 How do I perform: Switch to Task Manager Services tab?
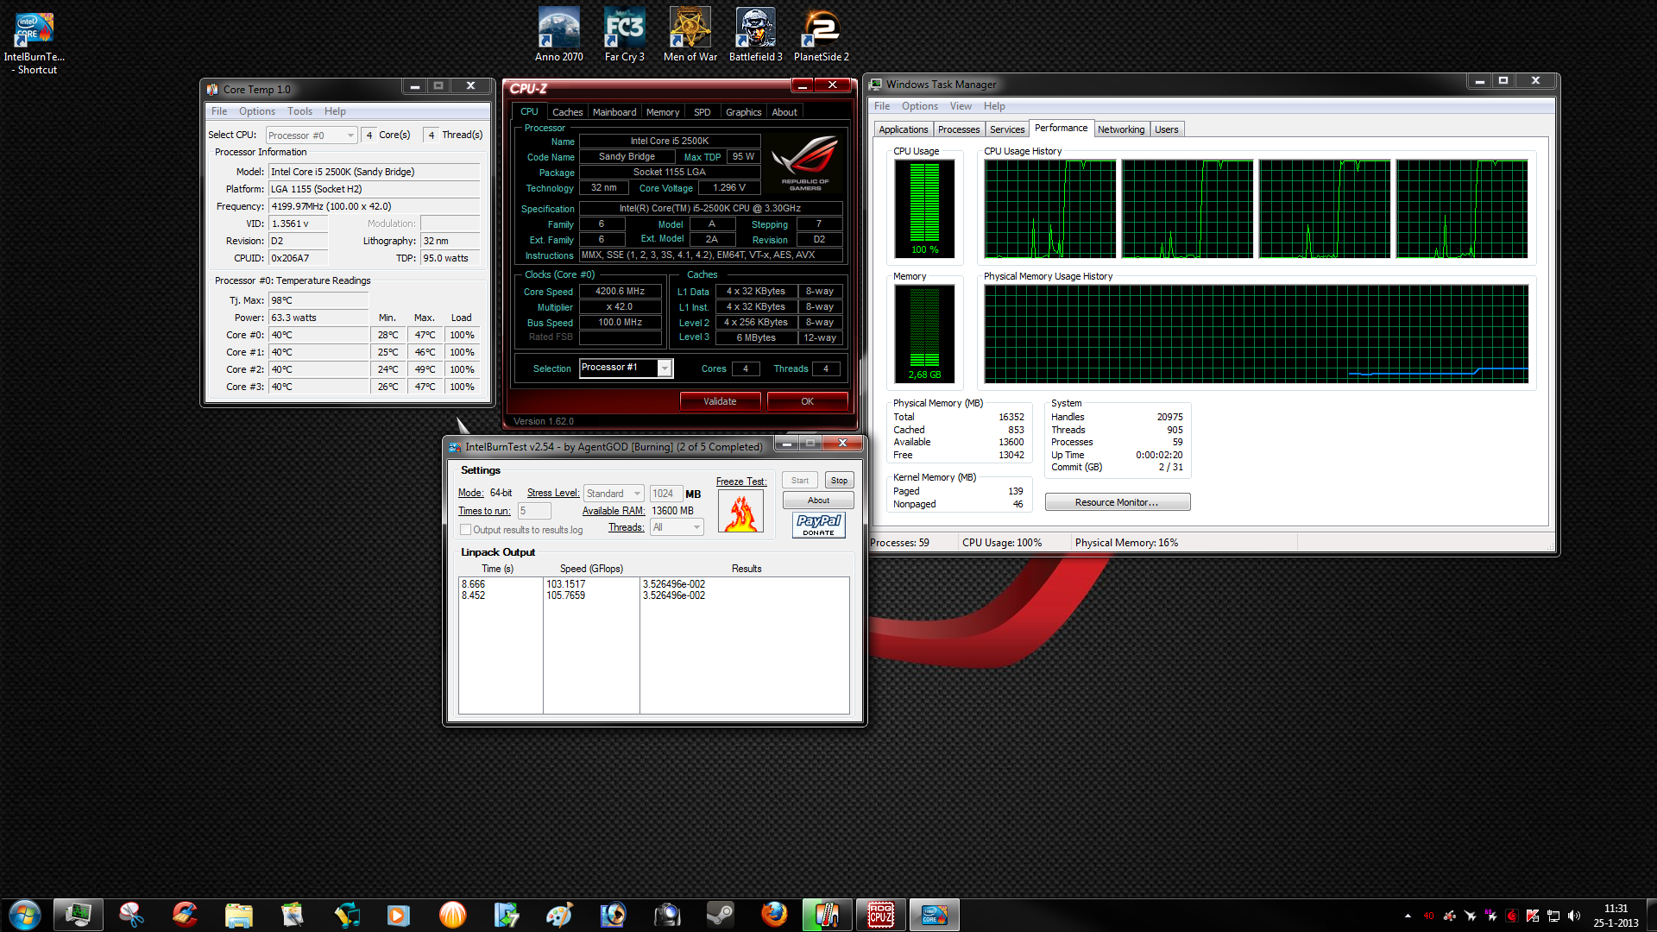tap(1007, 129)
